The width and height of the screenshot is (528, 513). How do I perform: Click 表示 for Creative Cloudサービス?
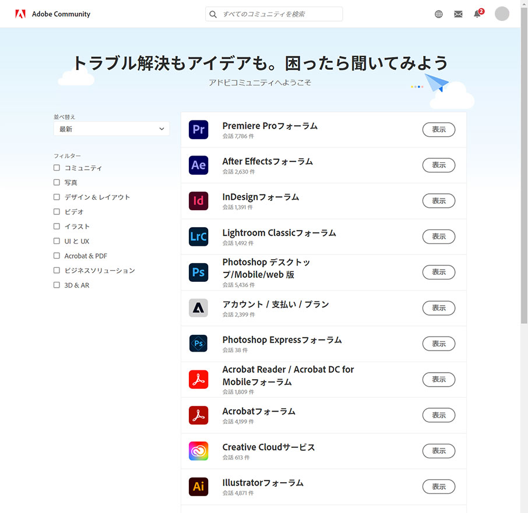pyautogui.click(x=439, y=451)
